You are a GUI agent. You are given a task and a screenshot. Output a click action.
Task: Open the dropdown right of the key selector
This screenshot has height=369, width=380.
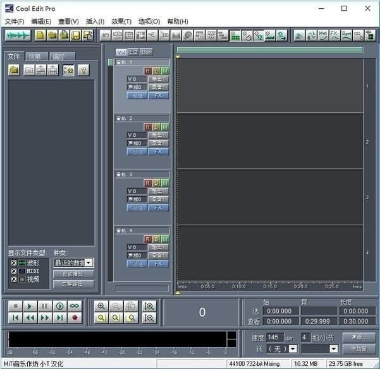pos(334,349)
